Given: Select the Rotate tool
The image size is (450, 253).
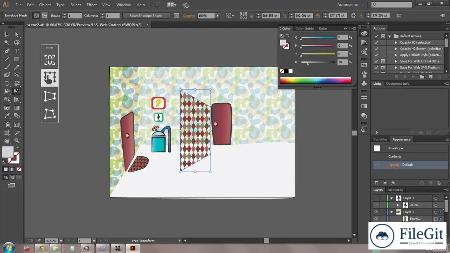Looking at the screenshot, I should [x=7, y=83].
